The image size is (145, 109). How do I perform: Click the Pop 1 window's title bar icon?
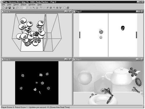click(x=75, y=59)
